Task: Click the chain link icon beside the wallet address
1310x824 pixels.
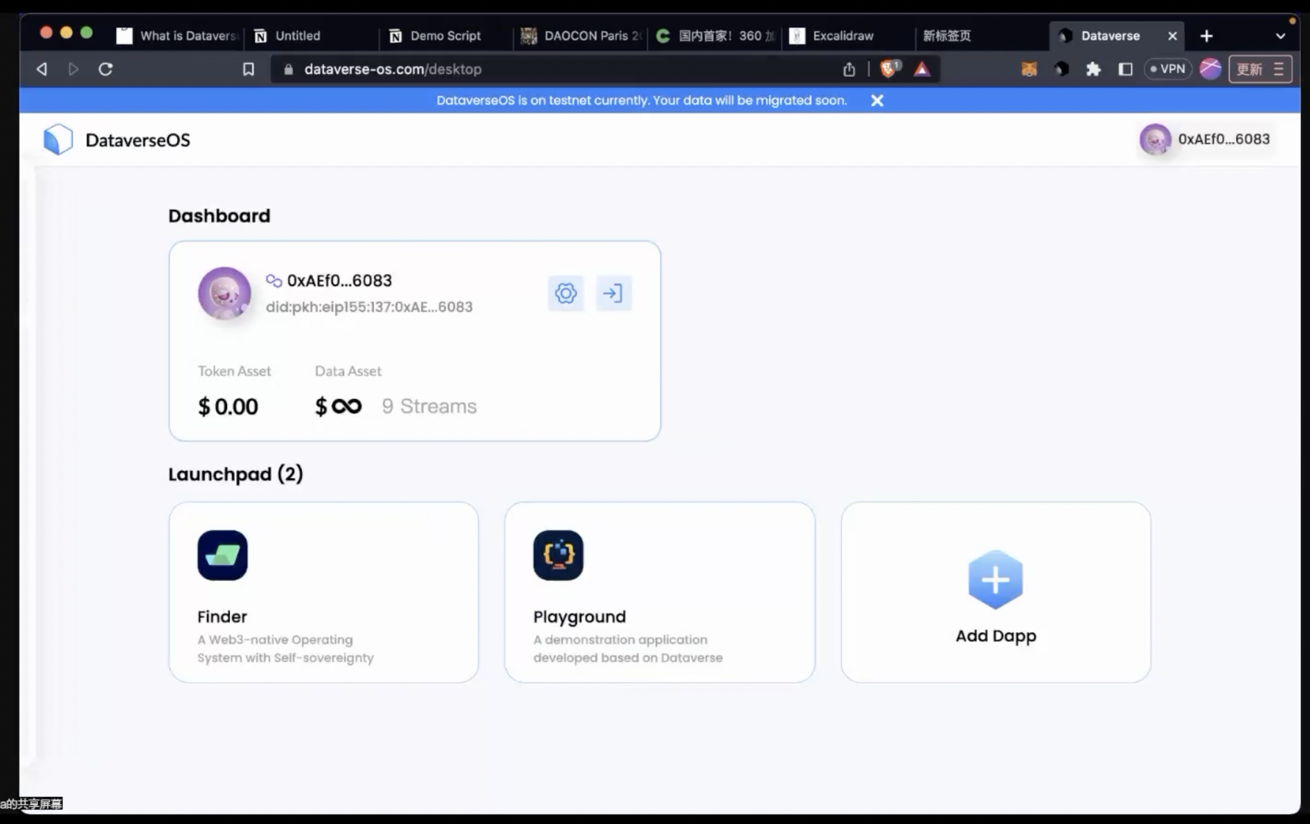Action: [x=273, y=280]
